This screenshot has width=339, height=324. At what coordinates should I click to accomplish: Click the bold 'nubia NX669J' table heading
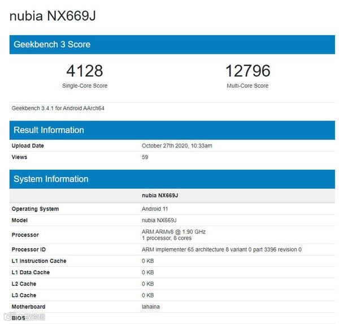point(160,196)
